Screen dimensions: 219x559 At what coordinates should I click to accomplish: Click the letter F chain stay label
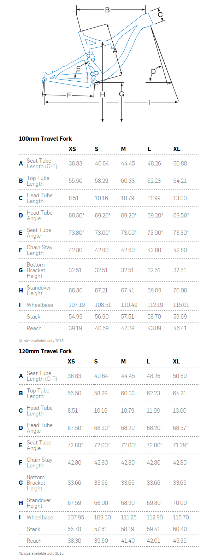(x=69, y=95)
